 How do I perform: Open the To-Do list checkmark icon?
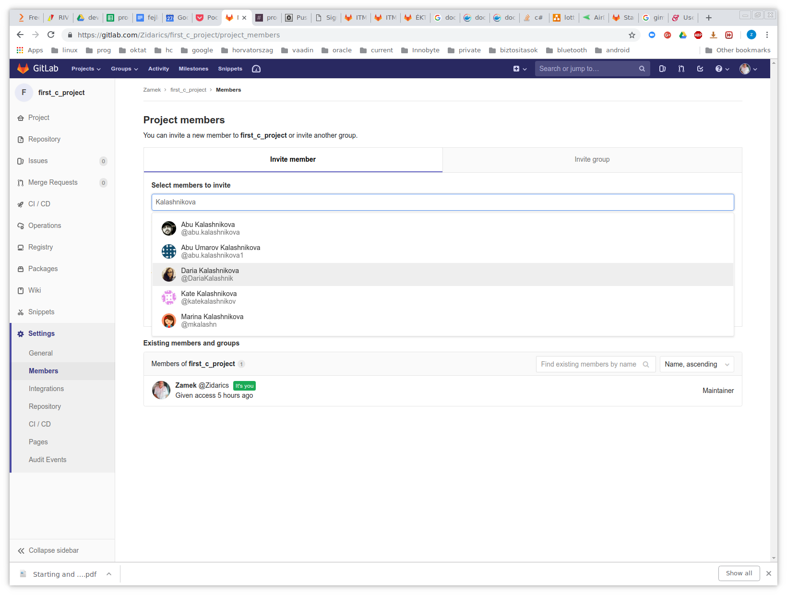pyautogui.click(x=700, y=69)
